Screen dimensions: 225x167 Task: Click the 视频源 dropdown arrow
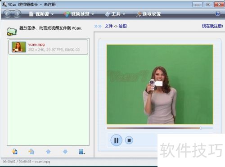click(x=52, y=14)
